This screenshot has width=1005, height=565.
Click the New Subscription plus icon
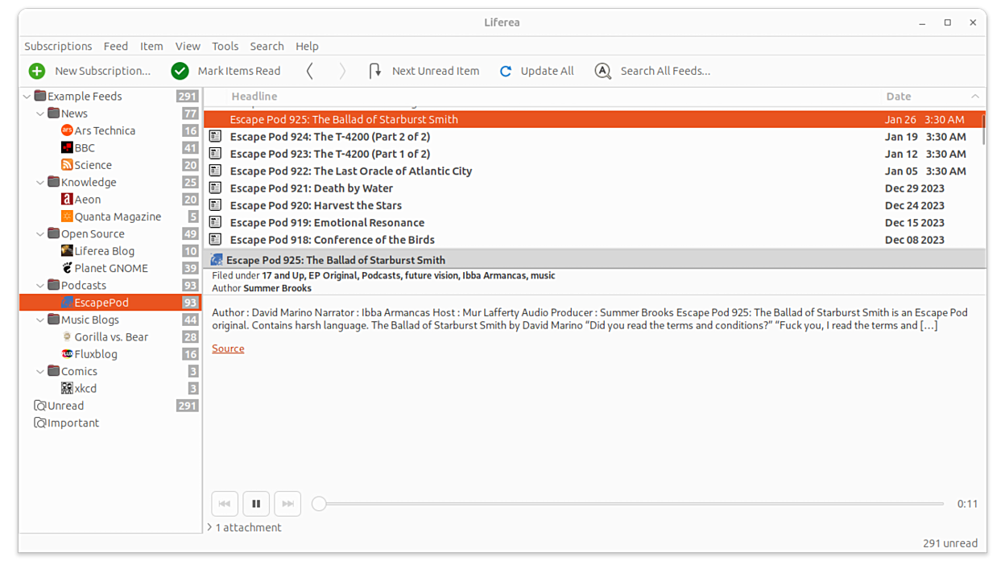click(37, 71)
